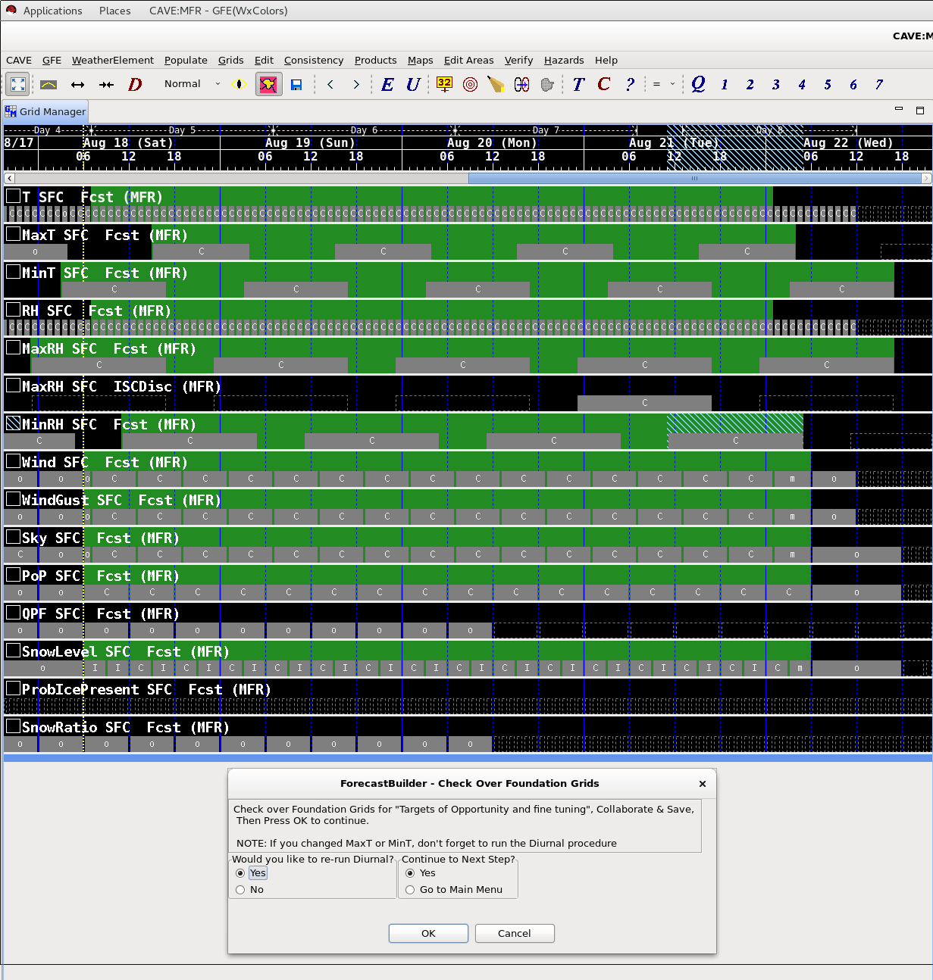Screen dimensions: 933x980
Task: Select Yes under Continue to Next Step
Action: 410,873
